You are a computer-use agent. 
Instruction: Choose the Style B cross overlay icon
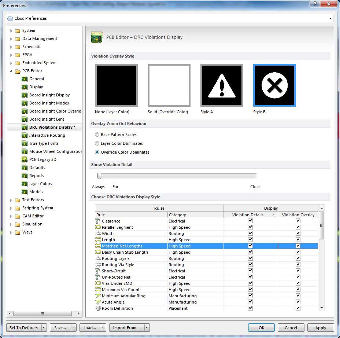click(274, 85)
